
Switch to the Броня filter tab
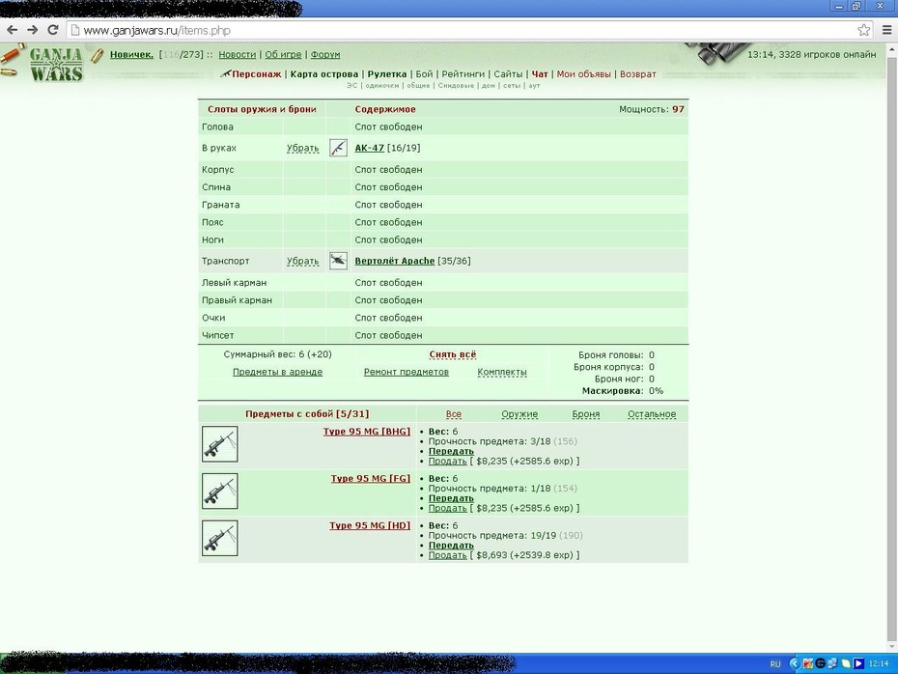pos(586,414)
